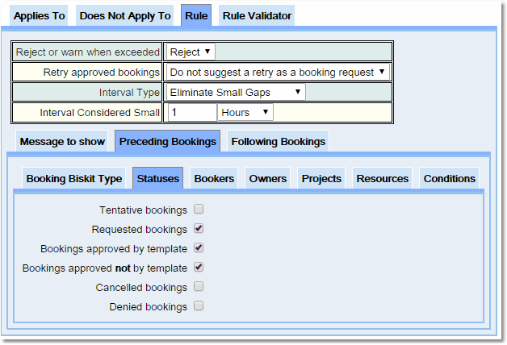
Task: Switch to Message to show tab
Action: [62, 141]
